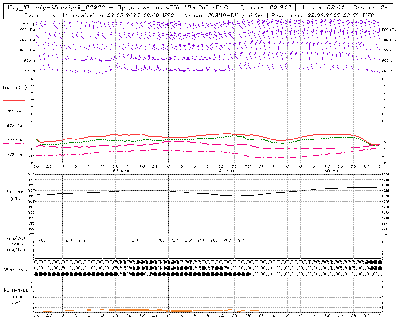Click the Прогноз на 114 часа(ов) text
This screenshot has height=318, width=398.
pyautogui.click(x=60, y=15)
